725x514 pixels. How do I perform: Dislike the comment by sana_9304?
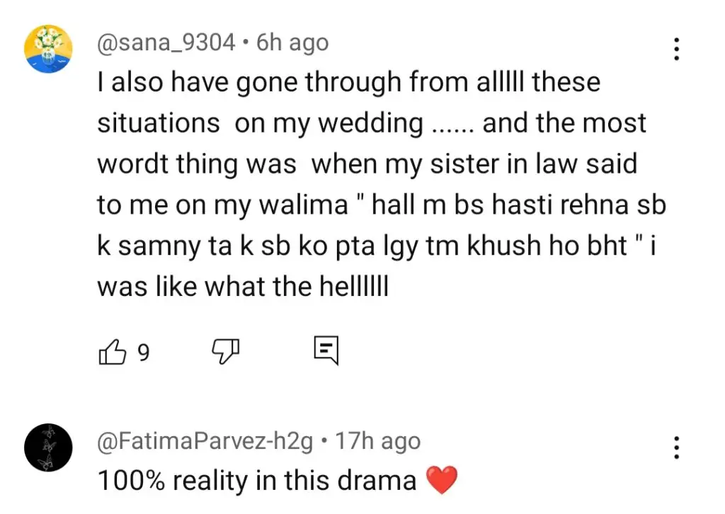pyautogui.click(x=227, y=351)
